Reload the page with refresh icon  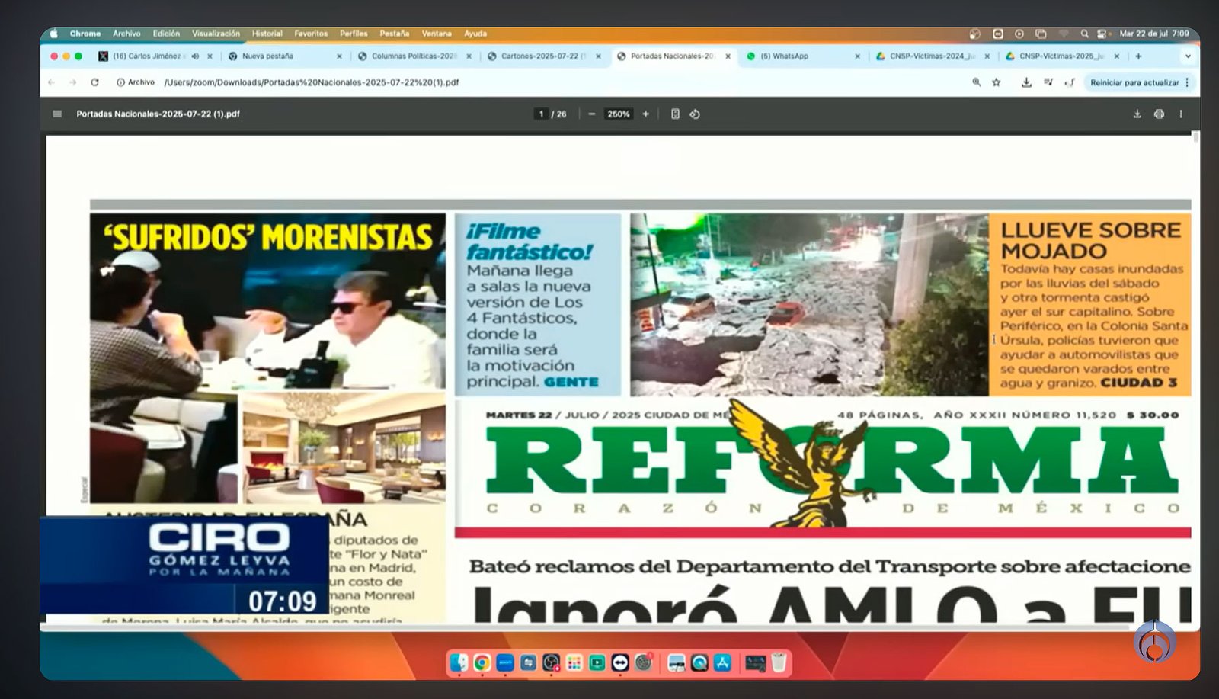point(94,82)
